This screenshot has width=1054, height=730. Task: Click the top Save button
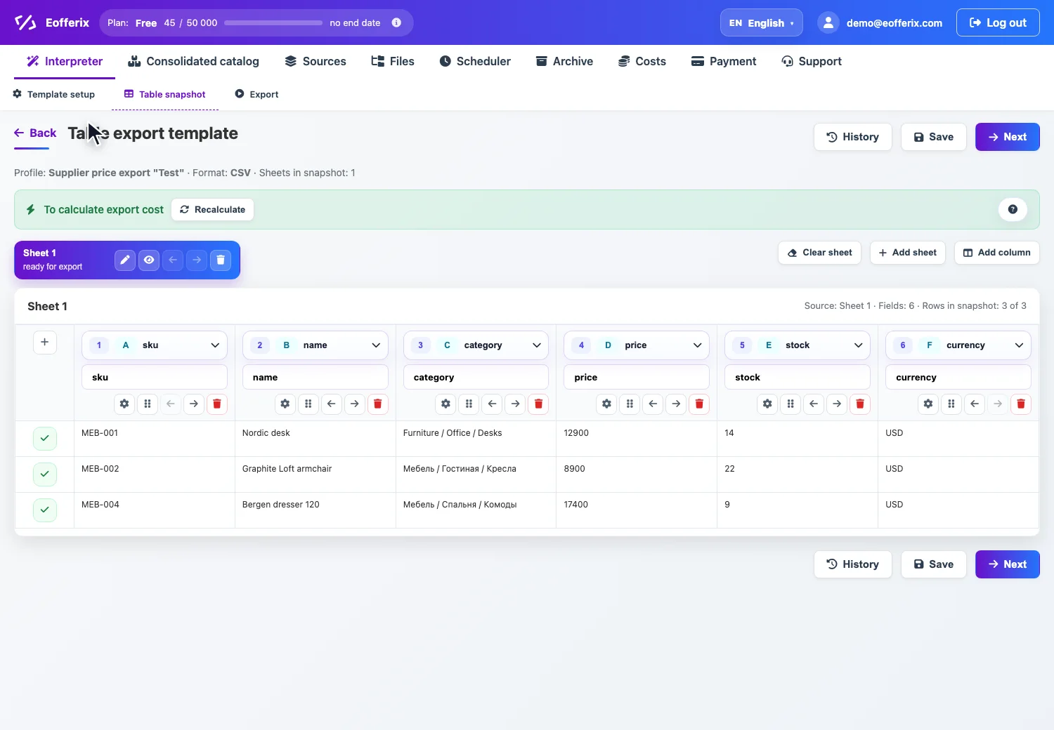934,137
